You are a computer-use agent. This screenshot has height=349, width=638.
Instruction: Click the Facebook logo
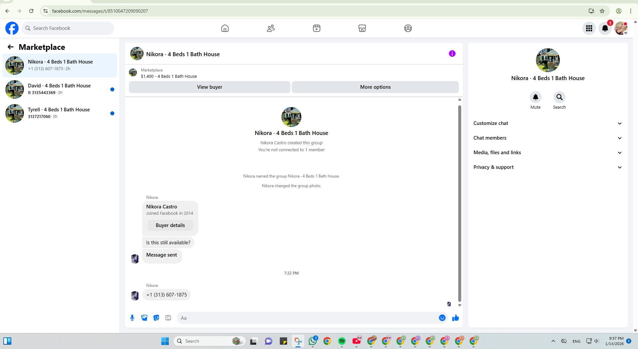pos(12,28)
